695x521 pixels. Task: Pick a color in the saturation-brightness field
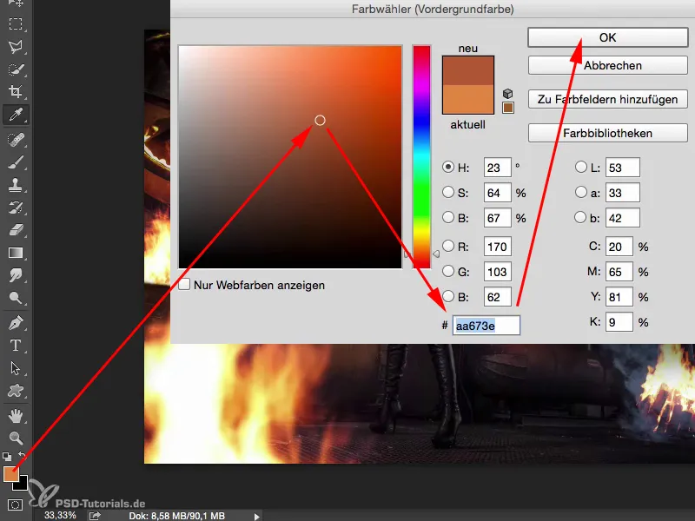click(x=290, y=157)
